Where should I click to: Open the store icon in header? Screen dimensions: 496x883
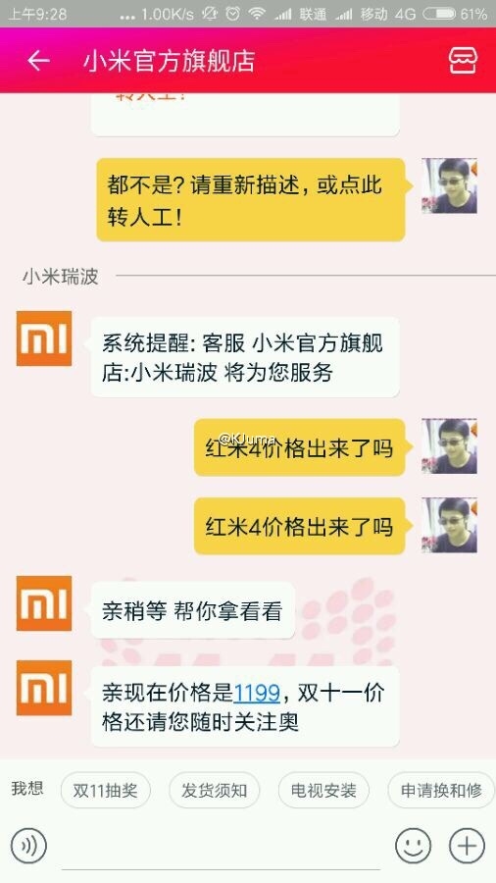464,60
